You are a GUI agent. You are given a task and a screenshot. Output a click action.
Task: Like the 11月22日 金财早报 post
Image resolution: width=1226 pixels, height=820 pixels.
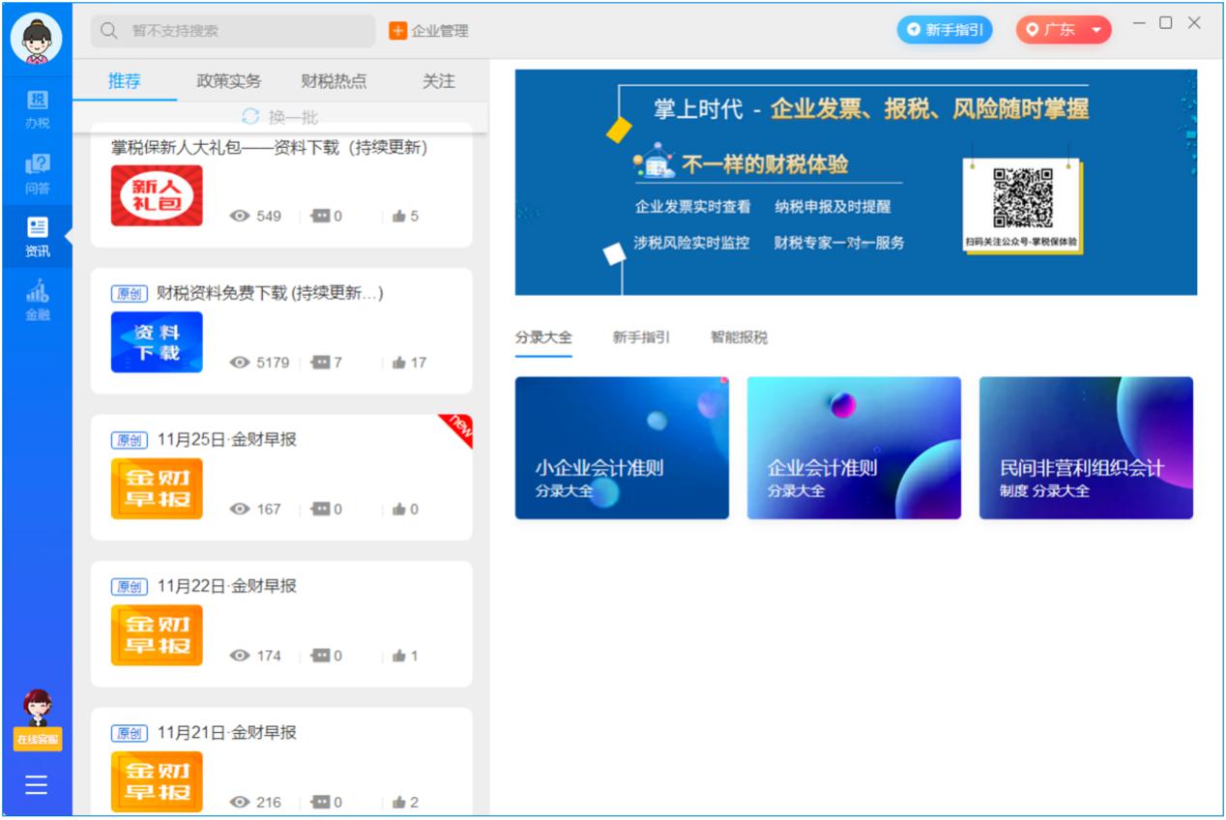(398, 656)
